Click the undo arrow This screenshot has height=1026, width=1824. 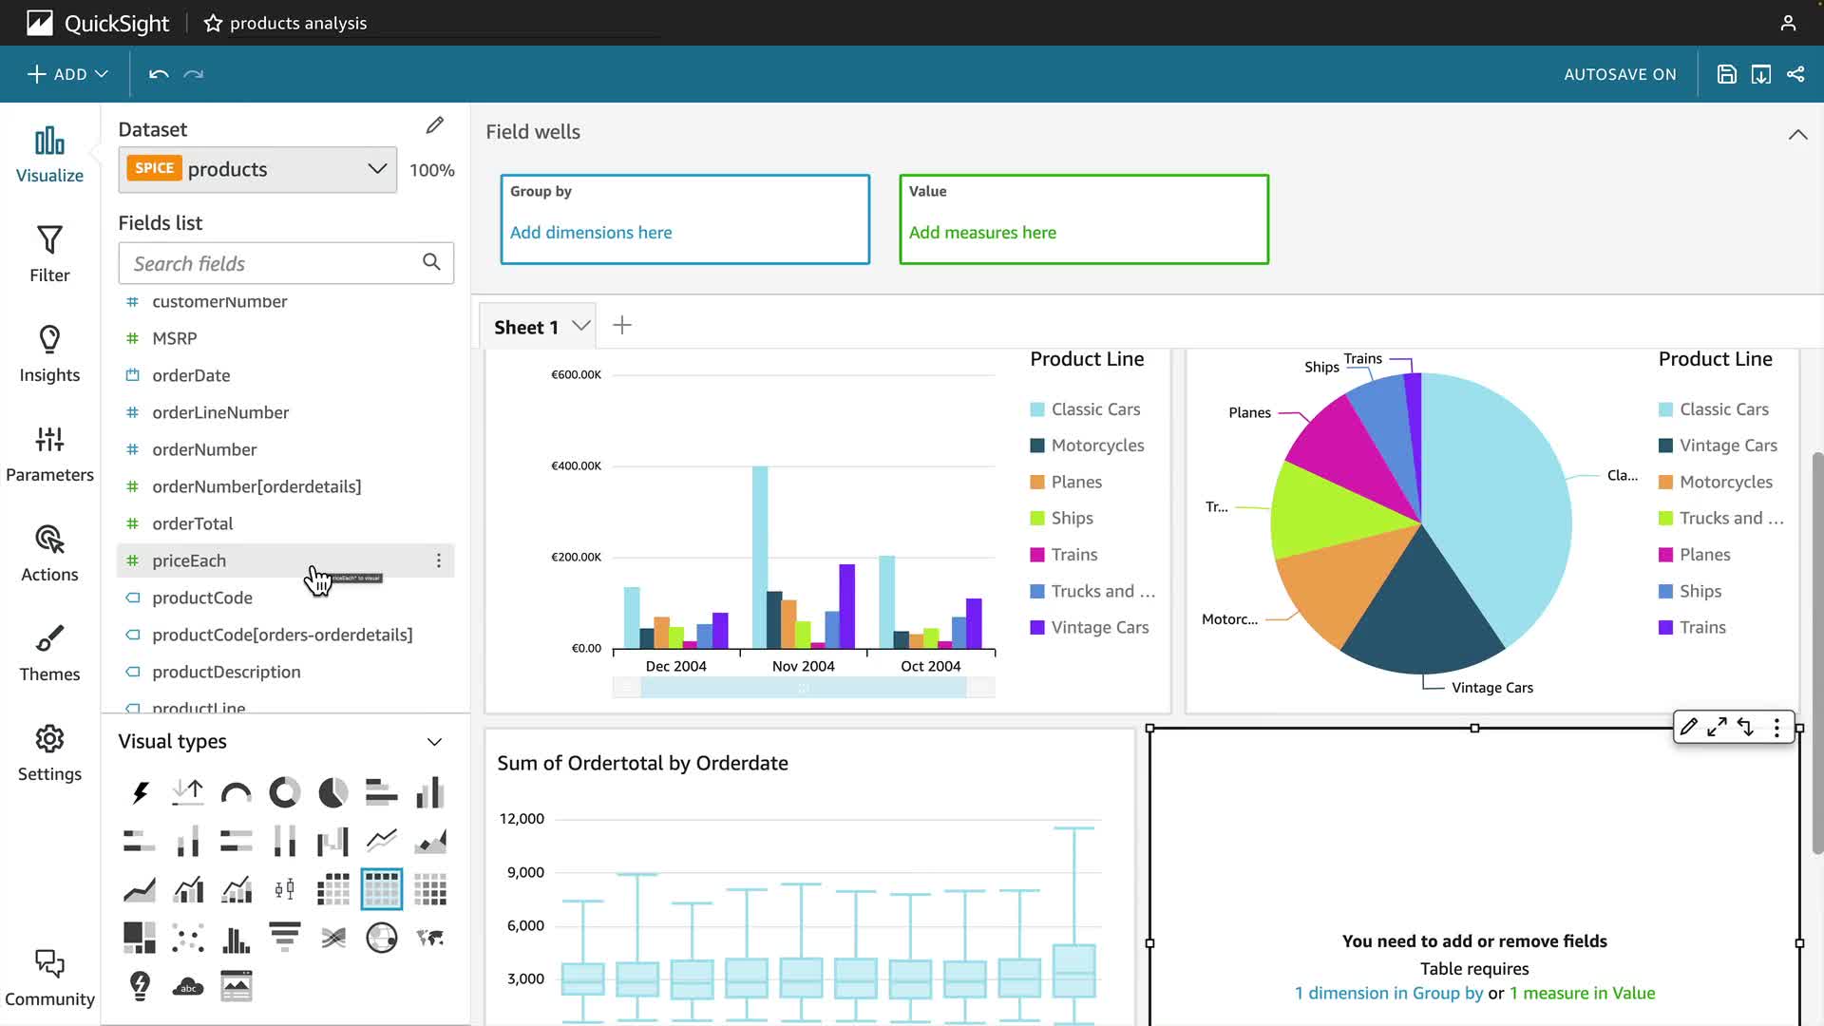point(159,74)
